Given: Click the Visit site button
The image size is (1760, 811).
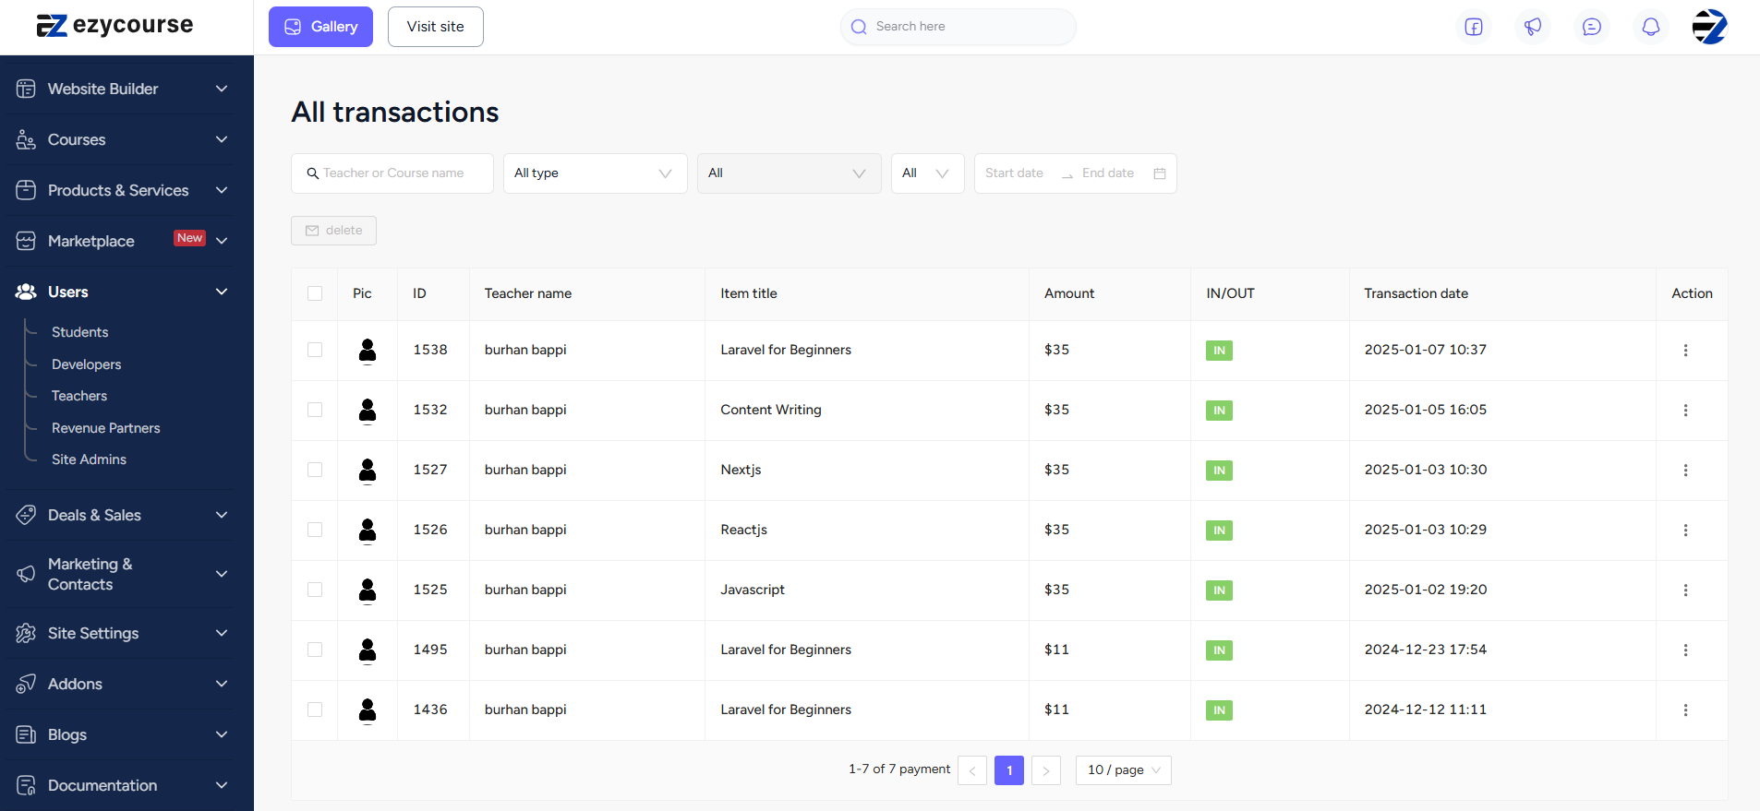Looking at the screenshot, I should (x=435, y=27).
